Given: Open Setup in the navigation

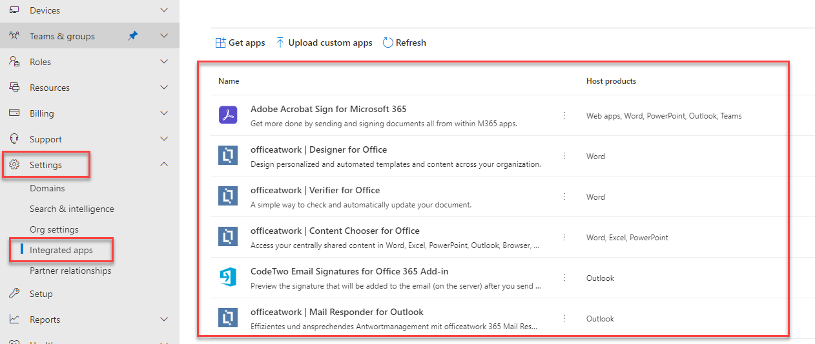Looking at the screenshot, I should click(41, 294).
